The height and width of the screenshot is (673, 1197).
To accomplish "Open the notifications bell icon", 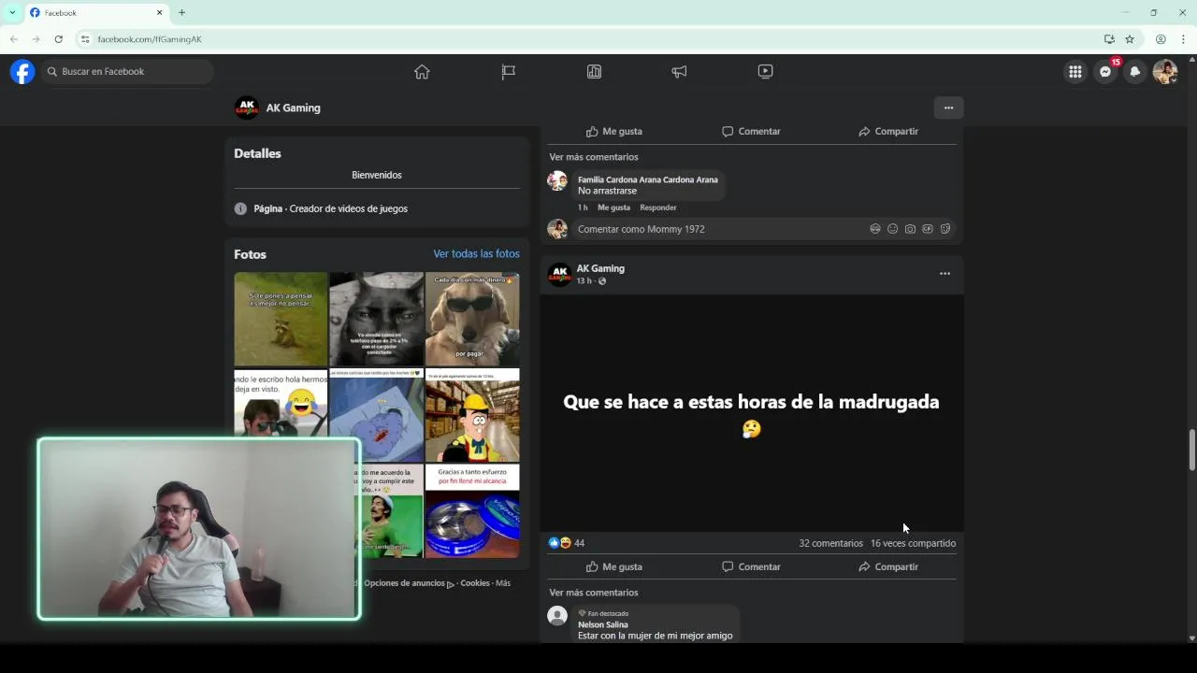I will [x=1135, y=72].
